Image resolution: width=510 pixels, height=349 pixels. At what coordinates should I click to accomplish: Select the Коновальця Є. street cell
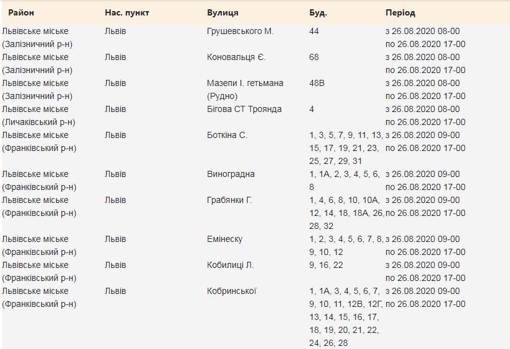click(x=236, y=57)
